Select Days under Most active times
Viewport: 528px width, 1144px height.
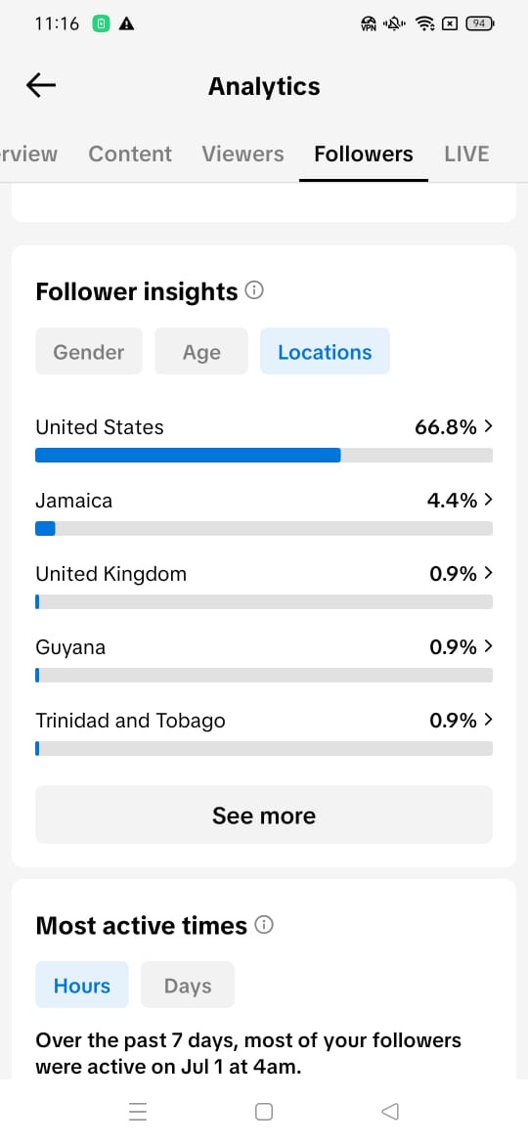188,986
